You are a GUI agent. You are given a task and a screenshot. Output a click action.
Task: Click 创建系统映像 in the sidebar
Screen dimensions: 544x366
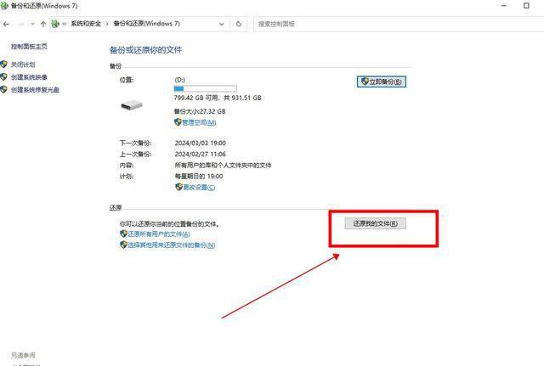click(29, 77)
